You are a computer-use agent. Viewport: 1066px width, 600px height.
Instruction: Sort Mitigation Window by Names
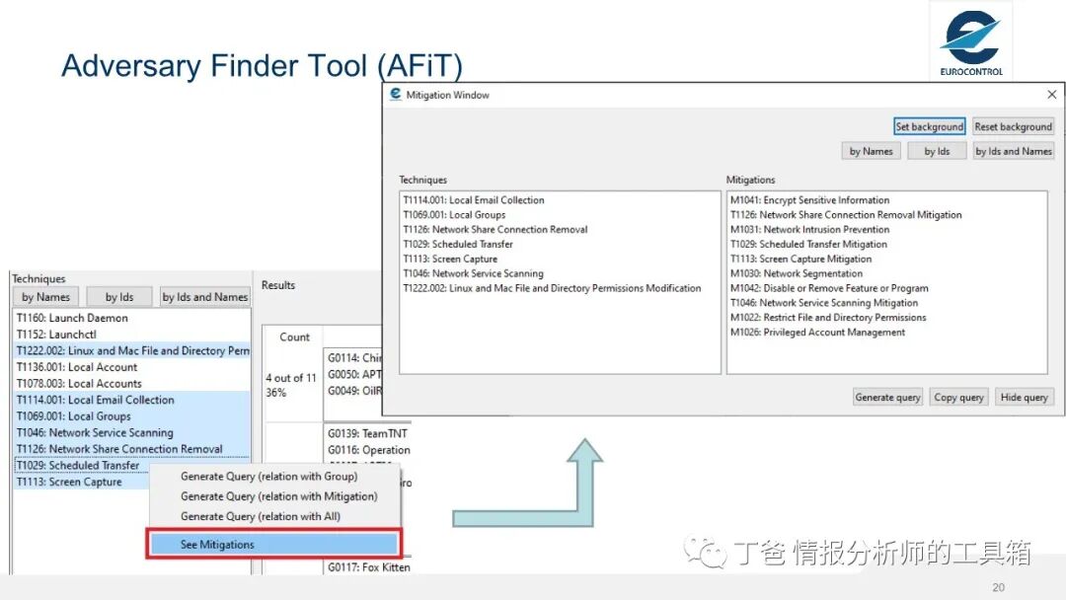point(871,151)
